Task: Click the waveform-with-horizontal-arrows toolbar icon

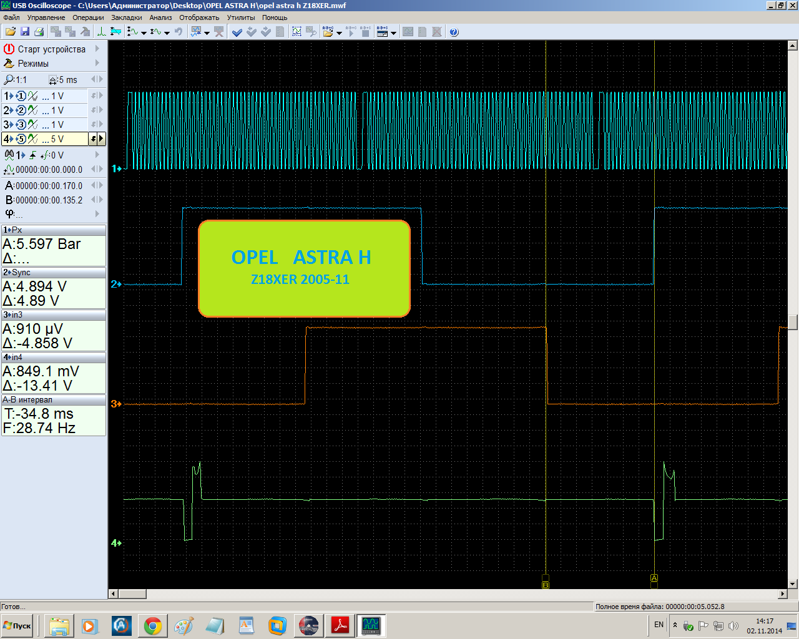Action: click(156, 32)
